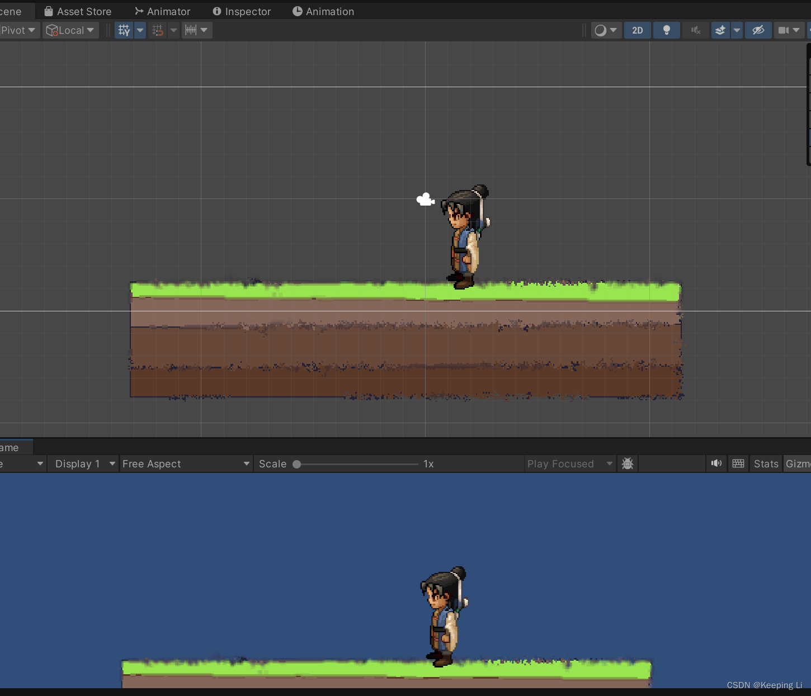
Task: Toggle grid snapping magnet icon
Action: pyautogui.click(x=158, y=30)
